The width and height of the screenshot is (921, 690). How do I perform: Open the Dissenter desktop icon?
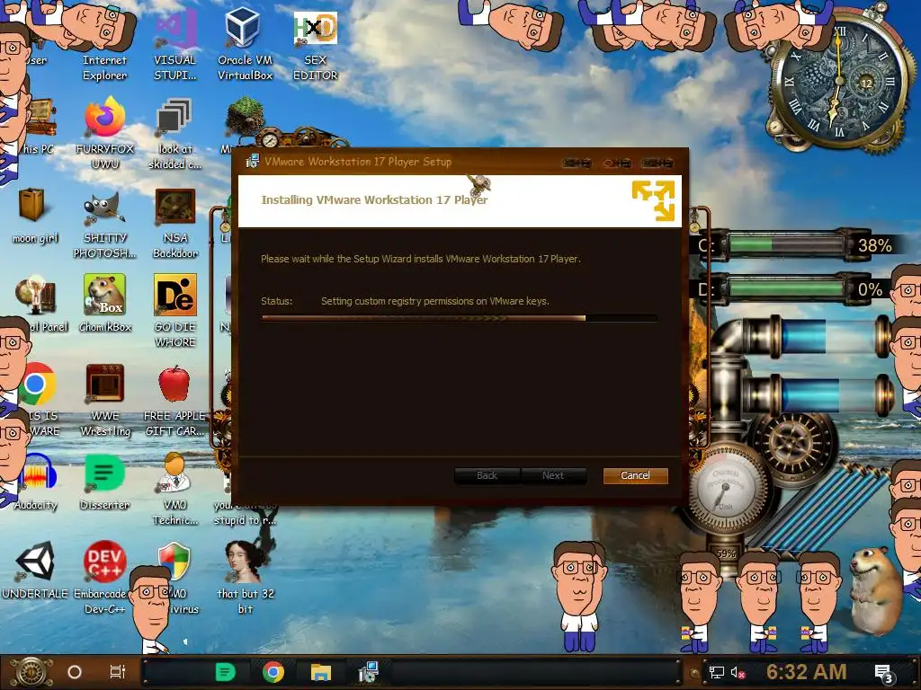pyautogui.click(x=104, y=482)
